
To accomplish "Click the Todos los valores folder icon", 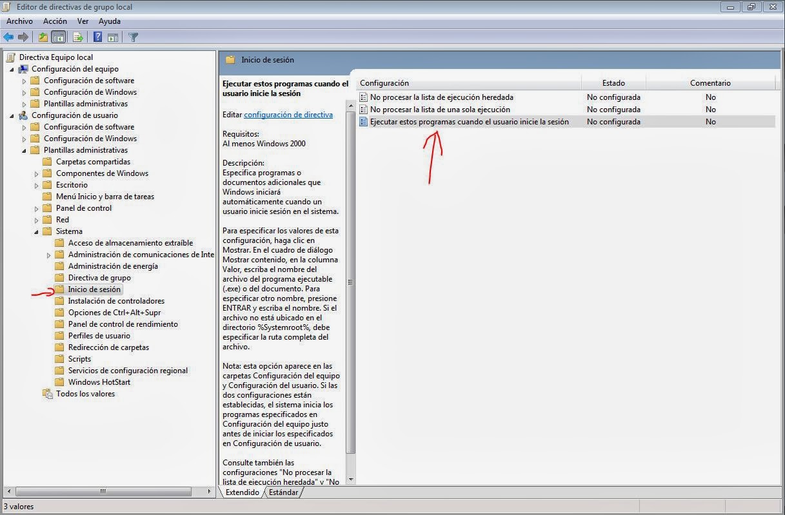I will (48, 394).
